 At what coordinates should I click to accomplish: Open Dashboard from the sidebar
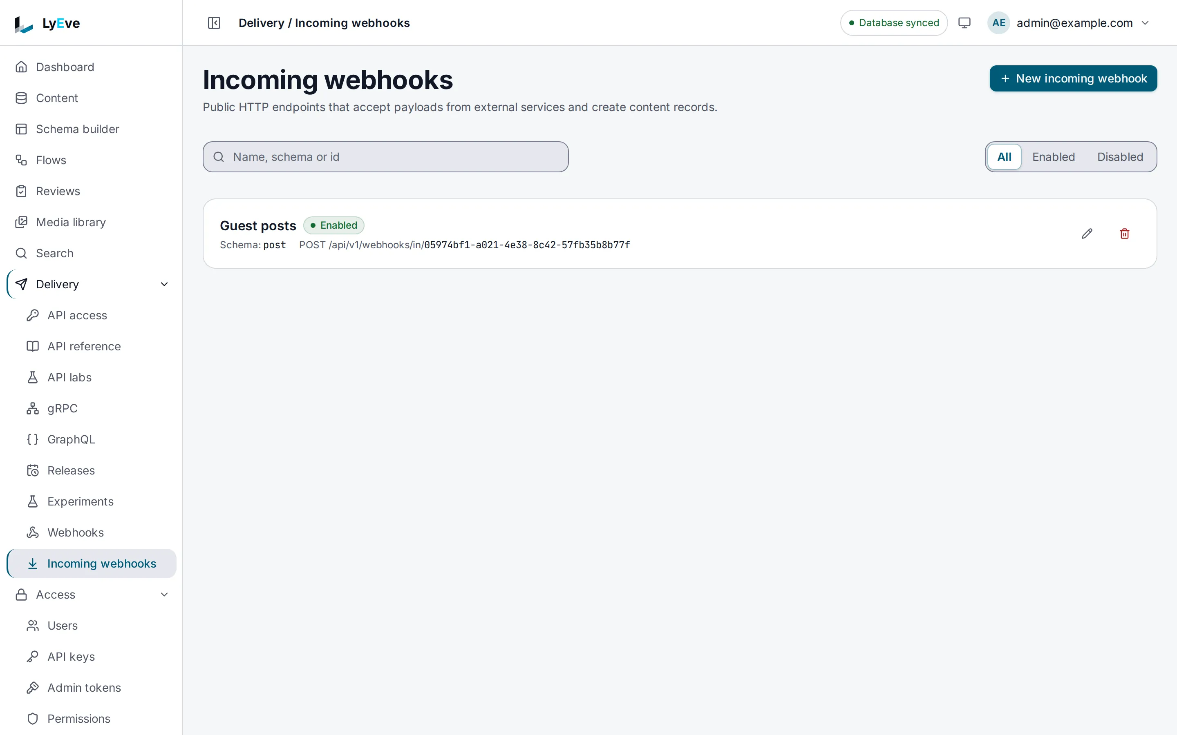(x=92, y=67)
